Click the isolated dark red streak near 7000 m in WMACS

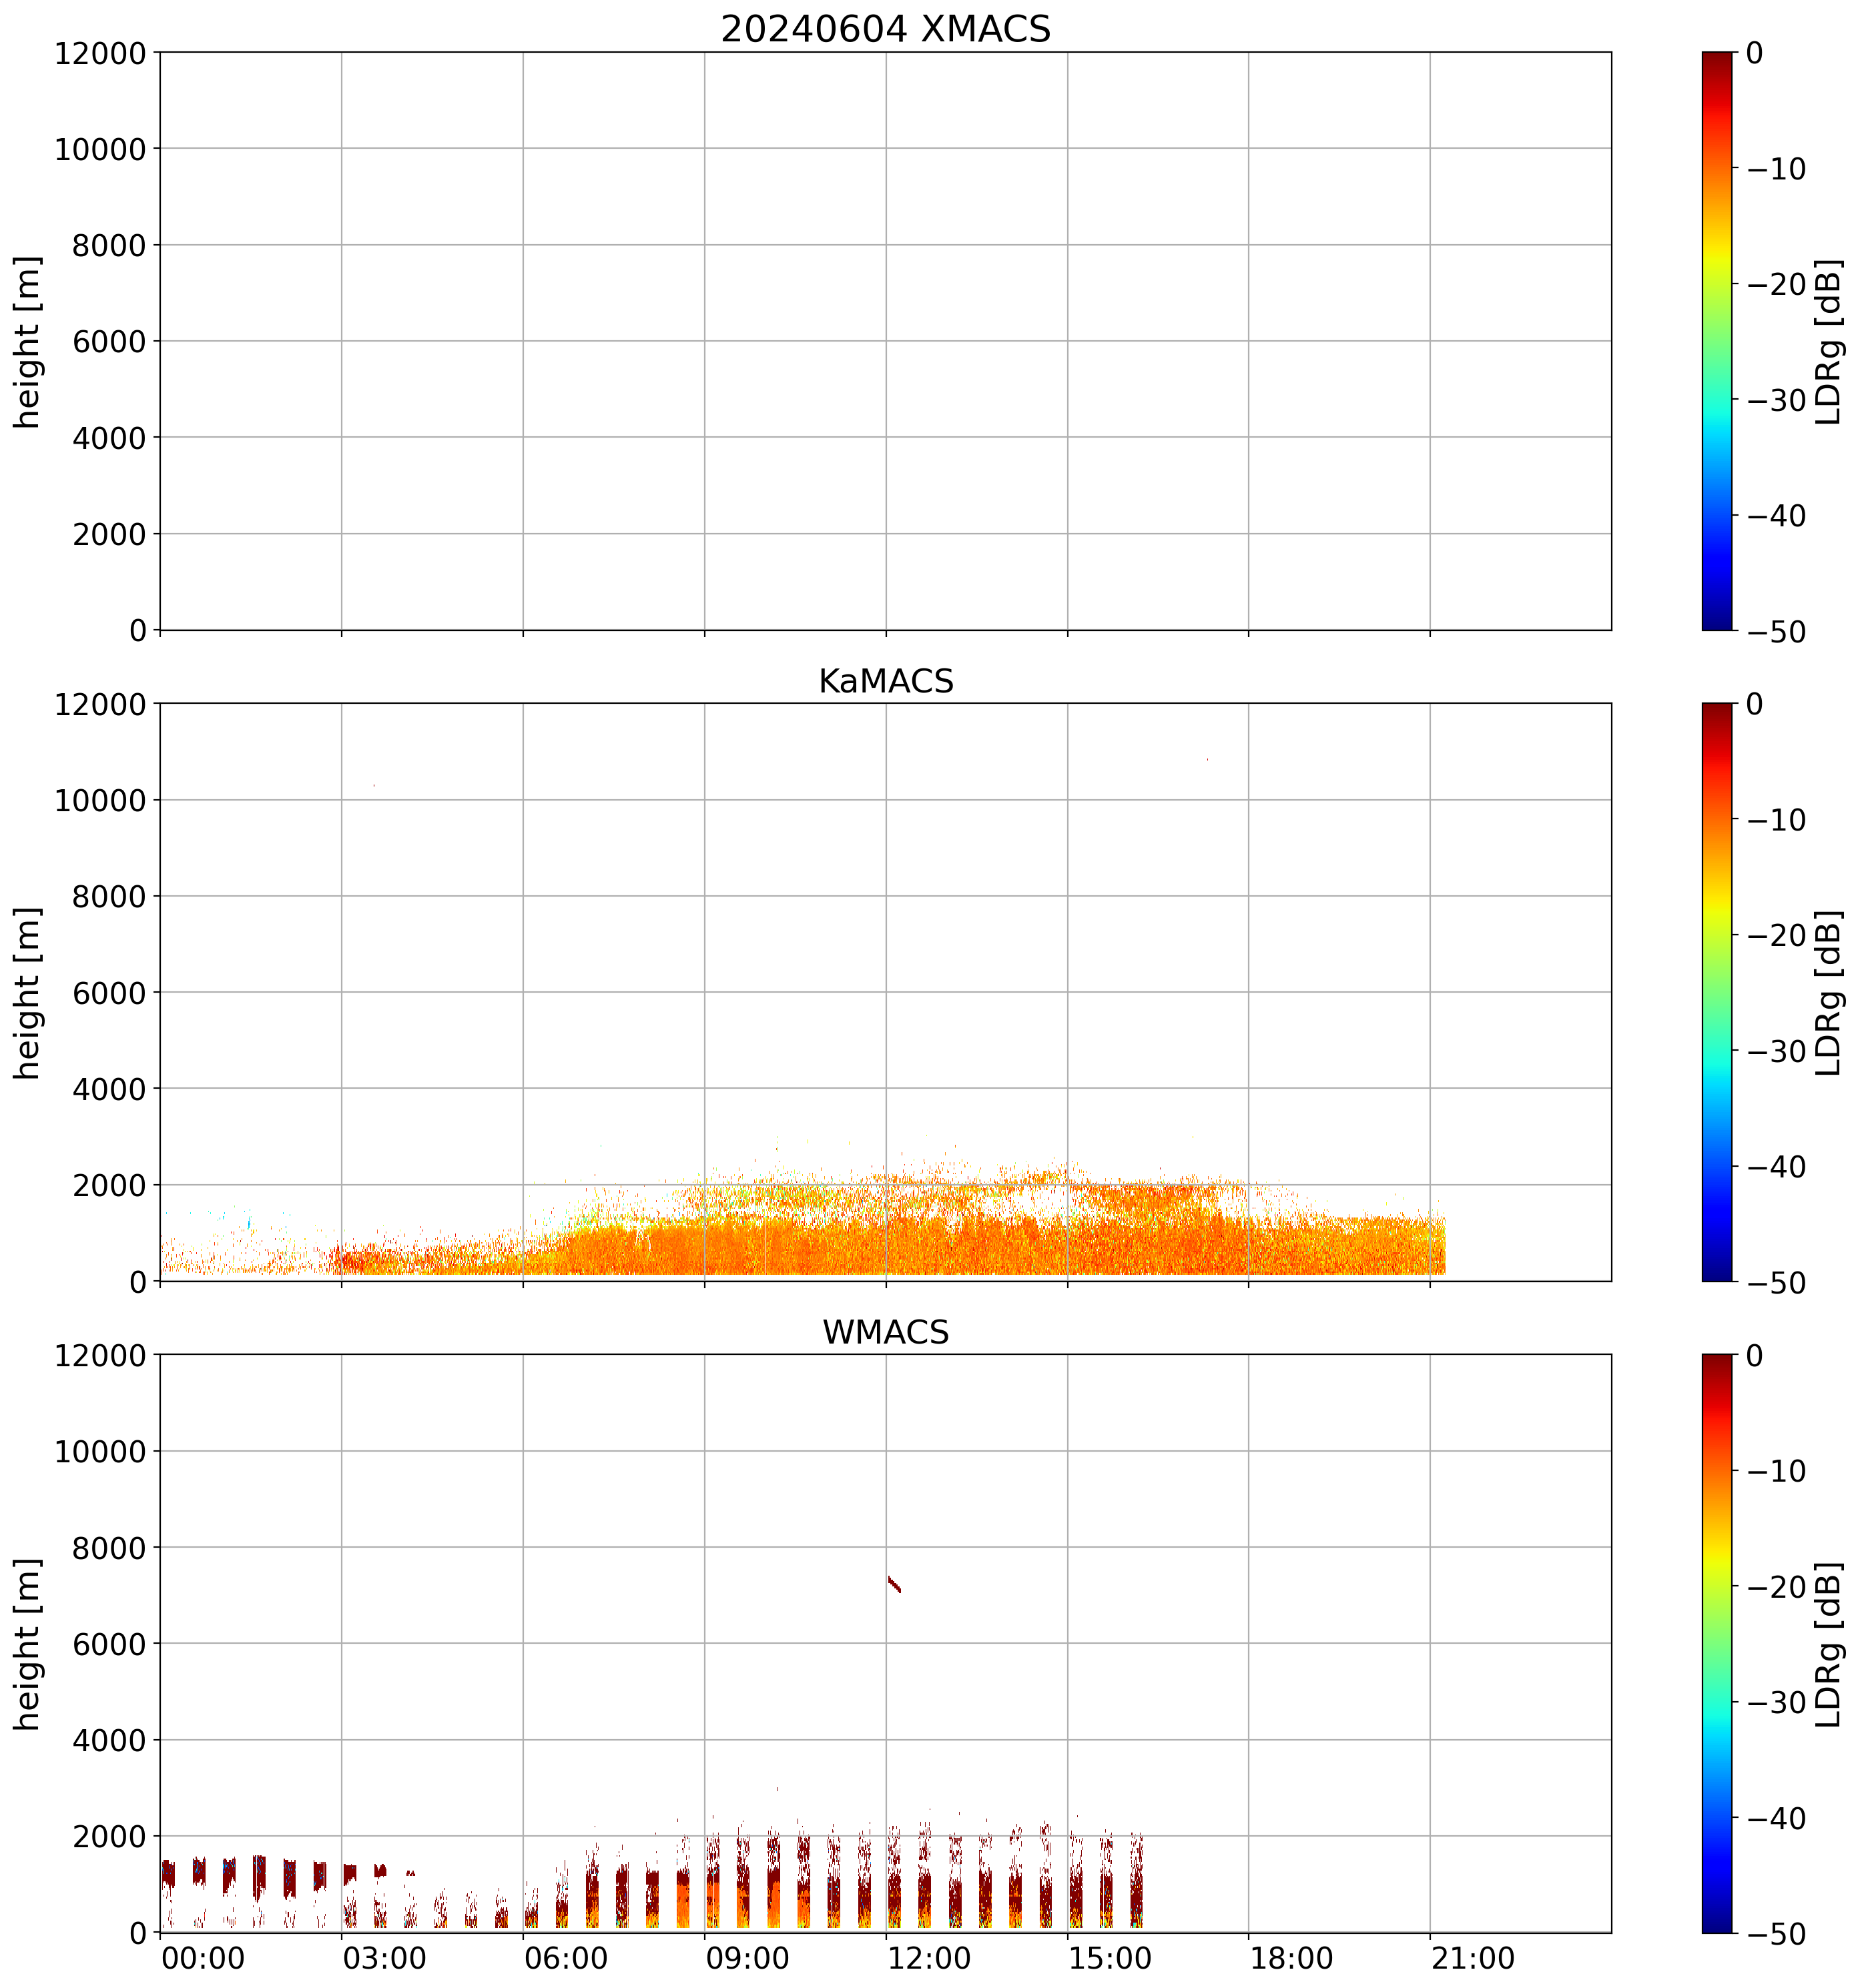coord(894,1584)
